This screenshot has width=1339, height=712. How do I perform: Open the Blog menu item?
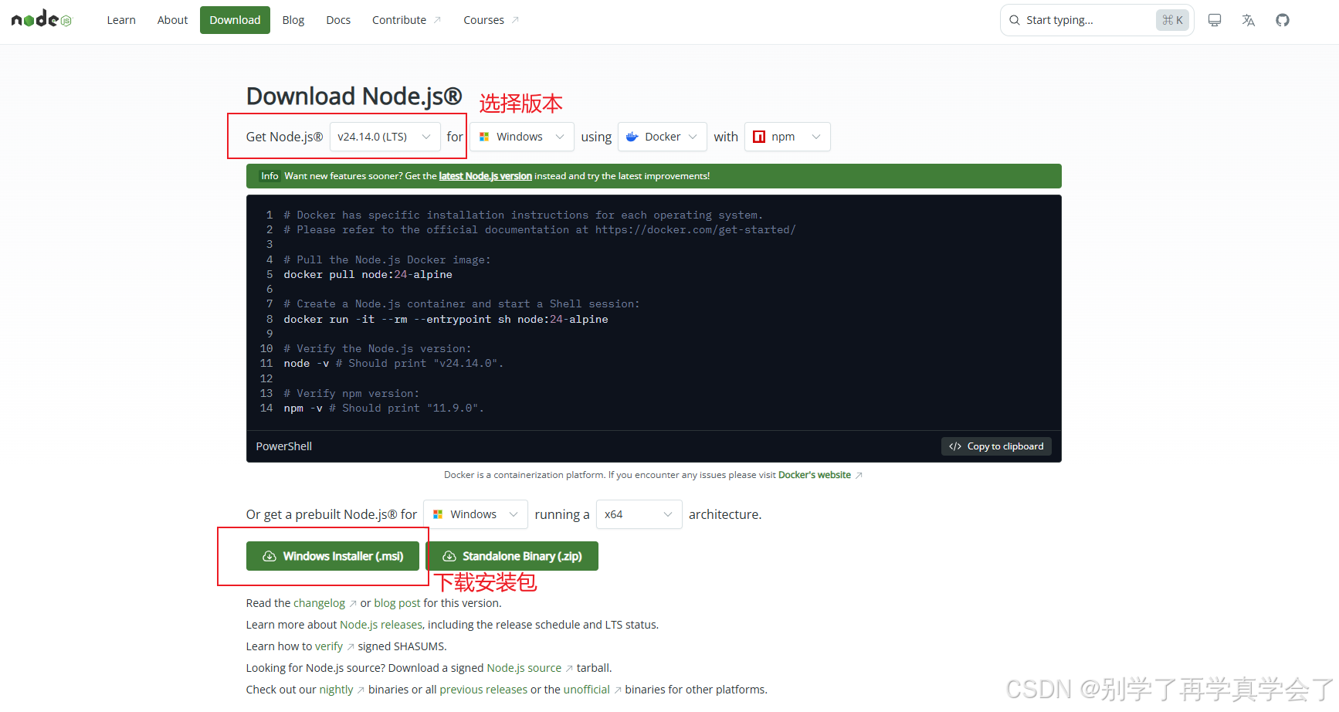[x=293, y=20]
